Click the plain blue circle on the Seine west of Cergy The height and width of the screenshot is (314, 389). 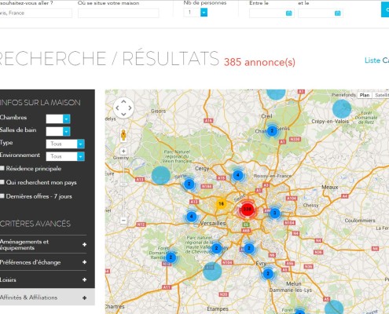tap(161, 175)
